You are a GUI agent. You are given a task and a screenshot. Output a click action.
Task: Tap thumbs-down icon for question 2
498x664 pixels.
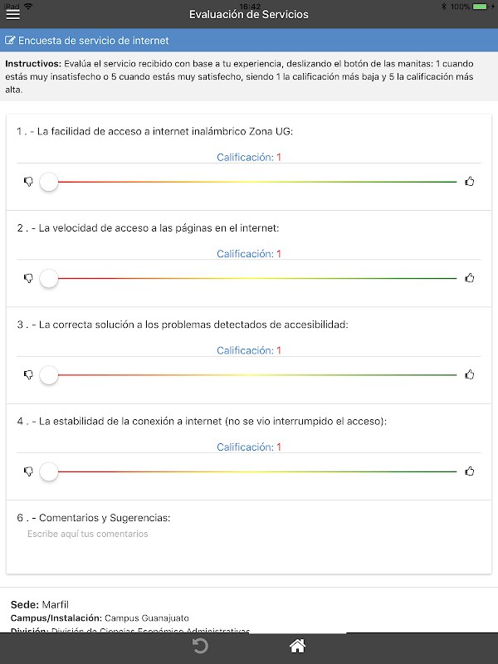tap(28, 279)
